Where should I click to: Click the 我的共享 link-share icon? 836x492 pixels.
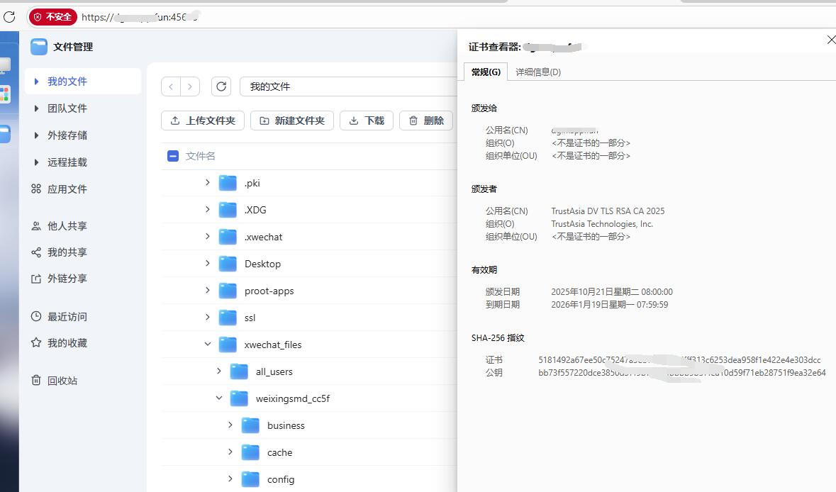coord(36,252)
